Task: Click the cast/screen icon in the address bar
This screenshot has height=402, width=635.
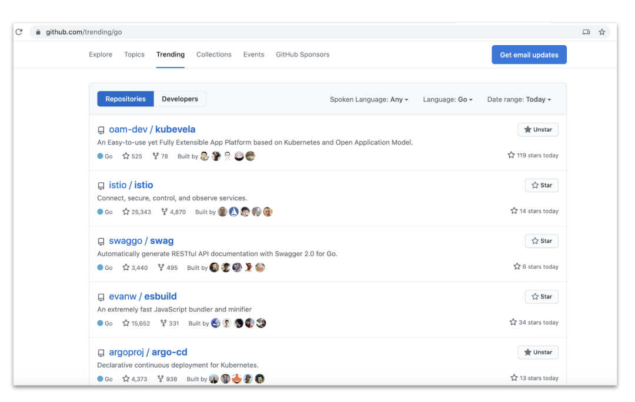Action: 586,32
